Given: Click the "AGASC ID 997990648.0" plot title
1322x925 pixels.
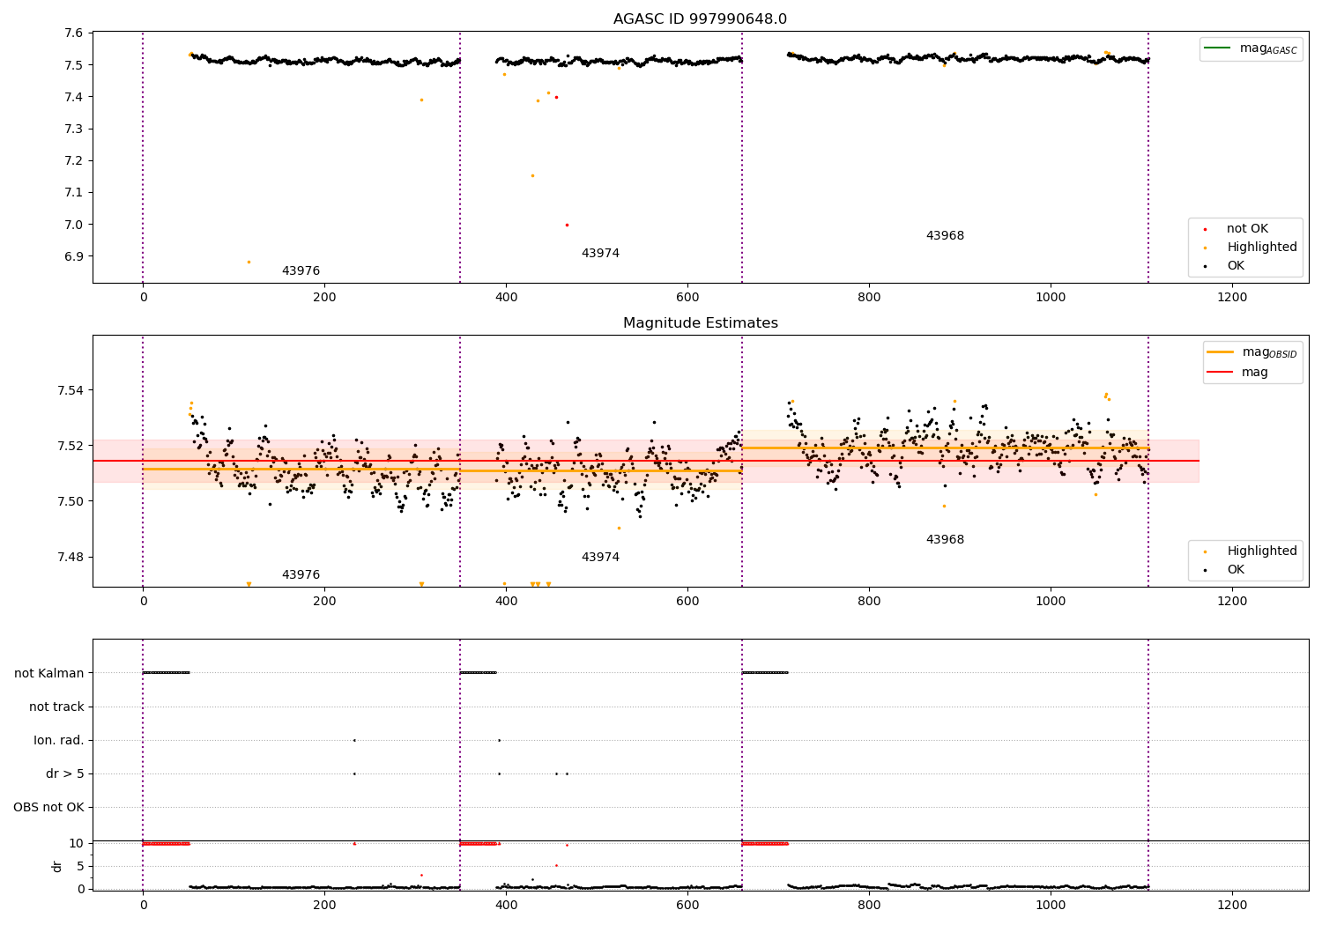Looking at the screenshot, I should pos(700,19).
